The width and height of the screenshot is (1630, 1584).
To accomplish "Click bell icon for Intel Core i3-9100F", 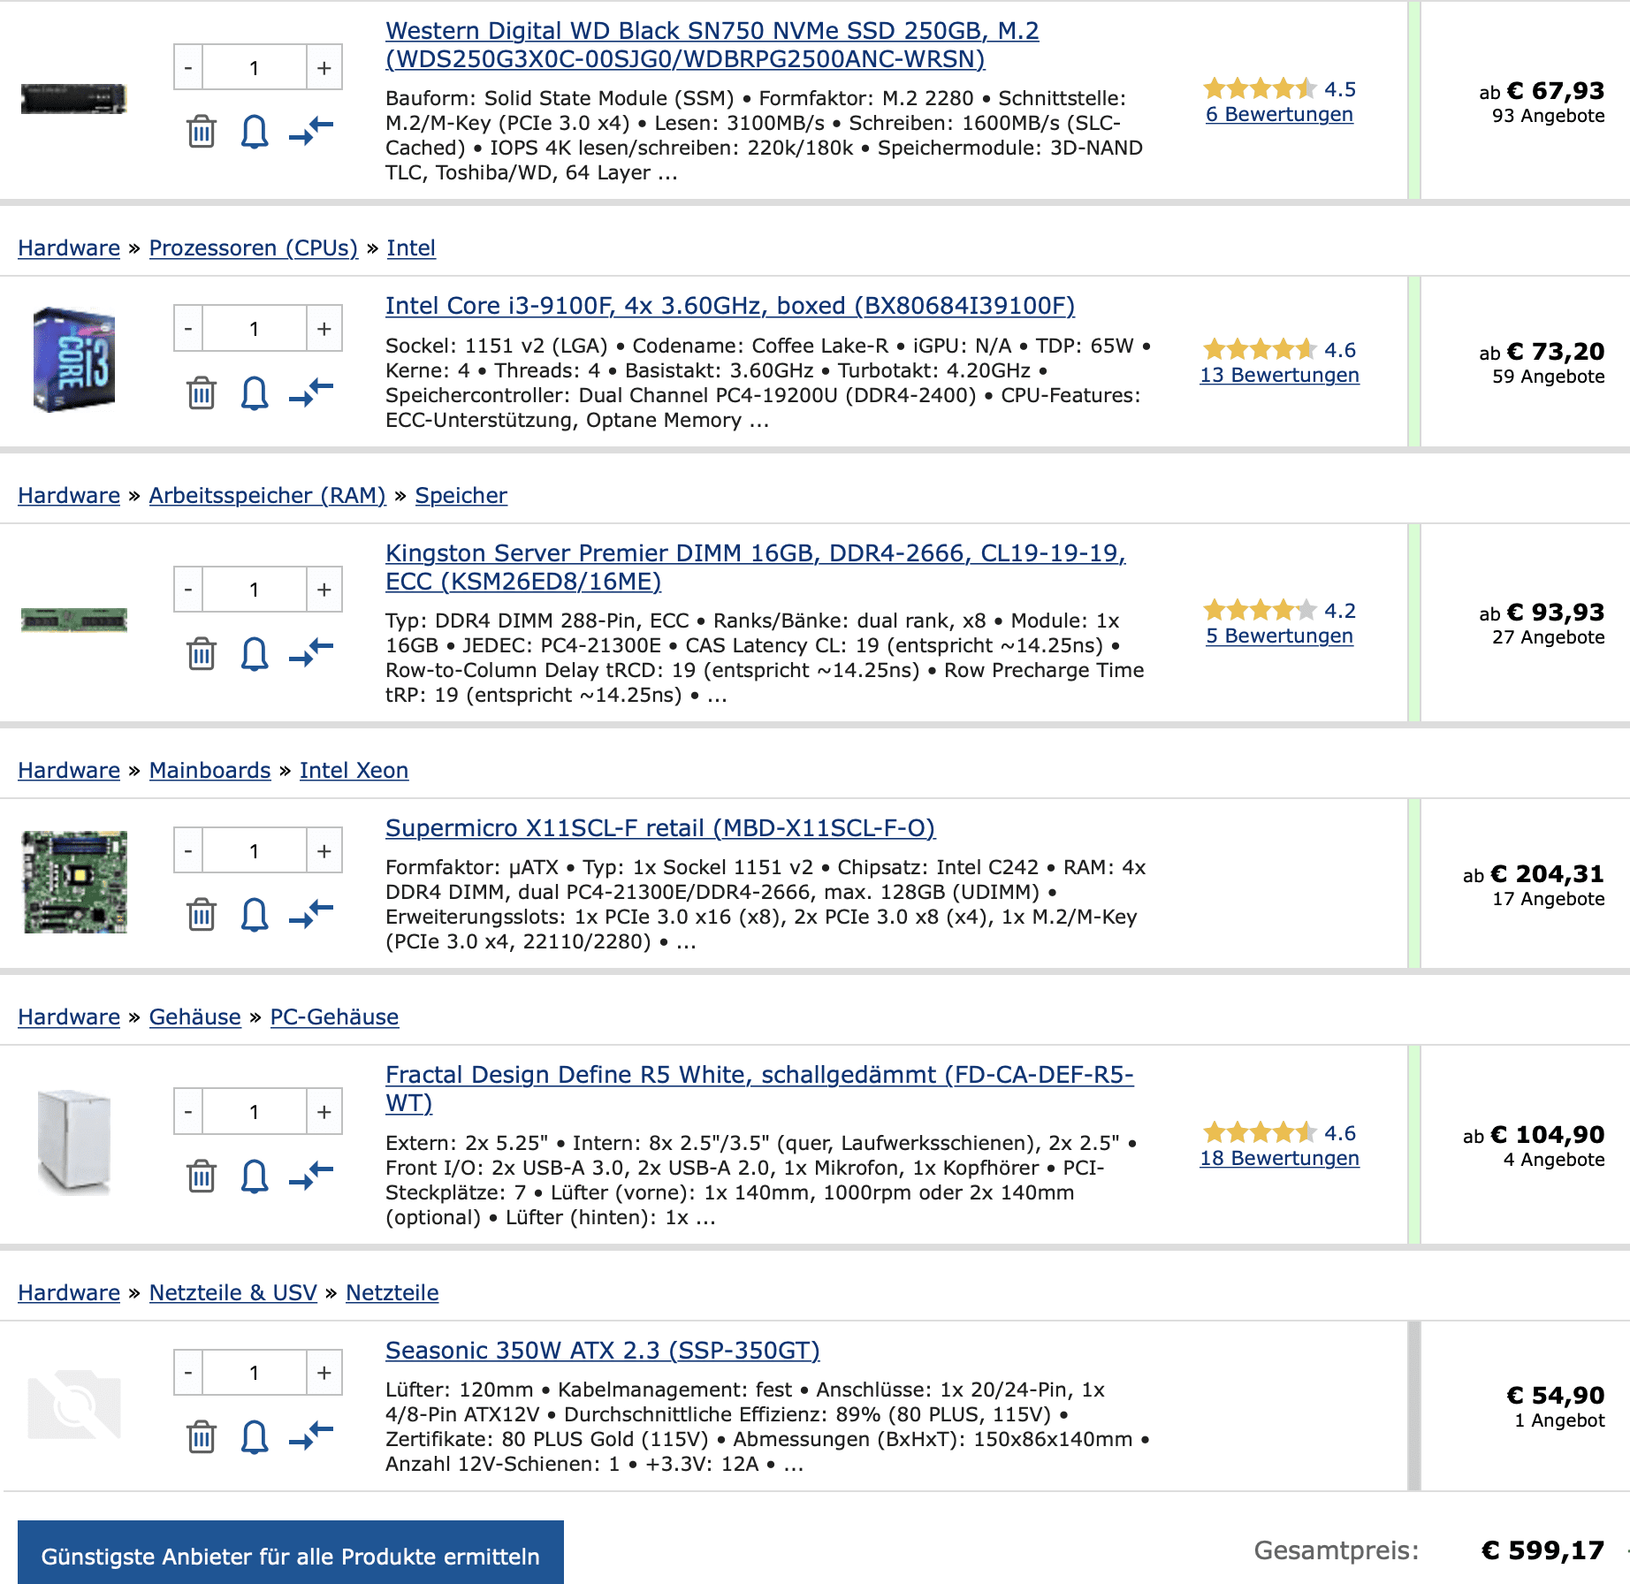I will [x=255, y=392].
